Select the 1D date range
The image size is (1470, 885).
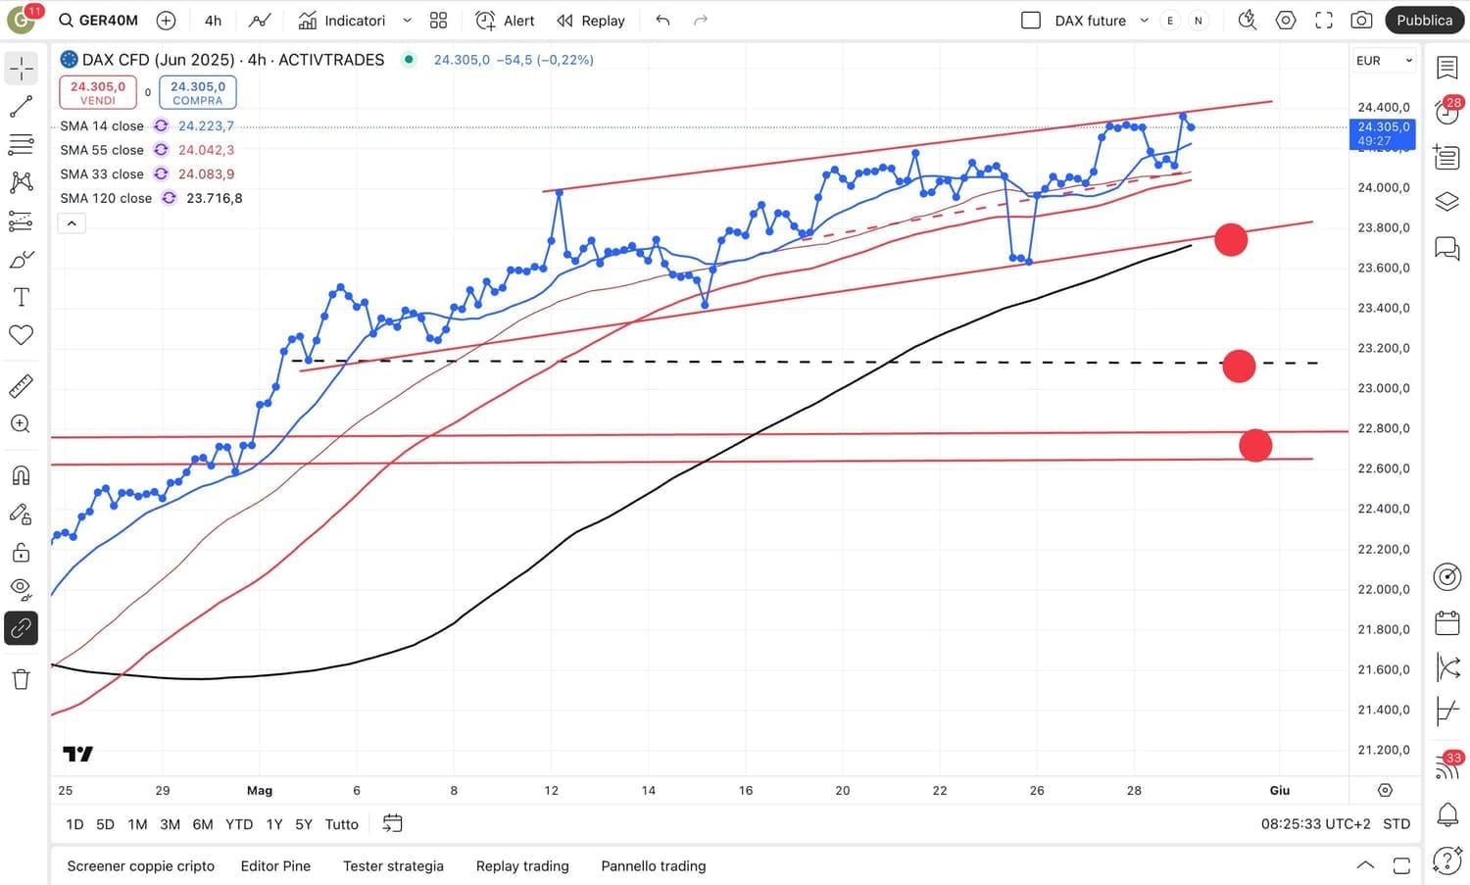pyautogui.click(x=74, y=824)
